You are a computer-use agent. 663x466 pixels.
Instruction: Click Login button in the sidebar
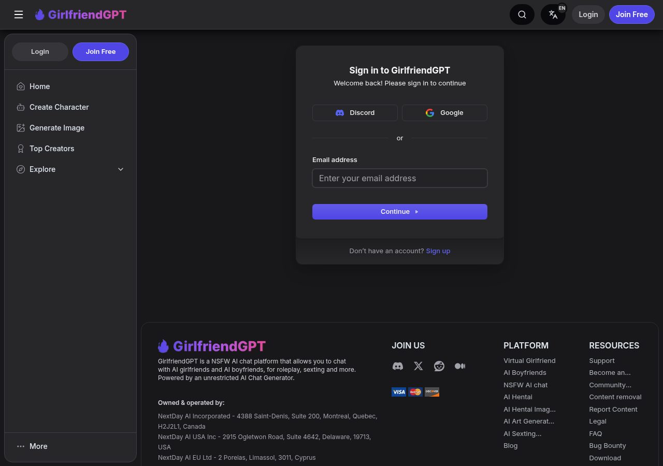40,52
